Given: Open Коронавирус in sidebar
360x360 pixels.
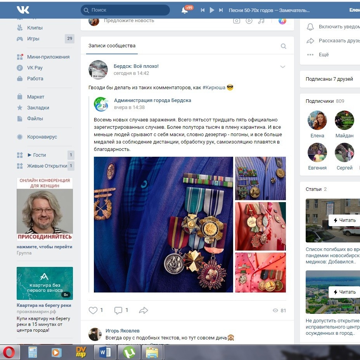Looking at the screenshot, I should pos(42,137).
